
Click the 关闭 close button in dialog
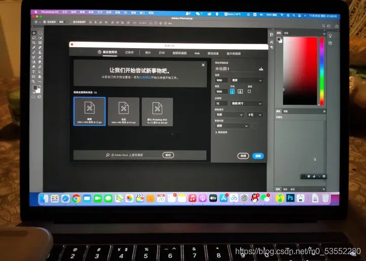click(x=243, y=156)
